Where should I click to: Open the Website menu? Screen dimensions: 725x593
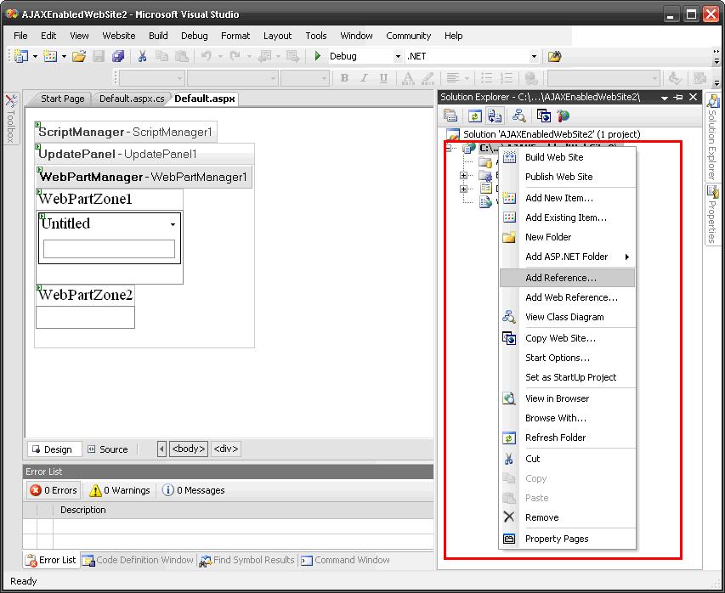(119, 36)
